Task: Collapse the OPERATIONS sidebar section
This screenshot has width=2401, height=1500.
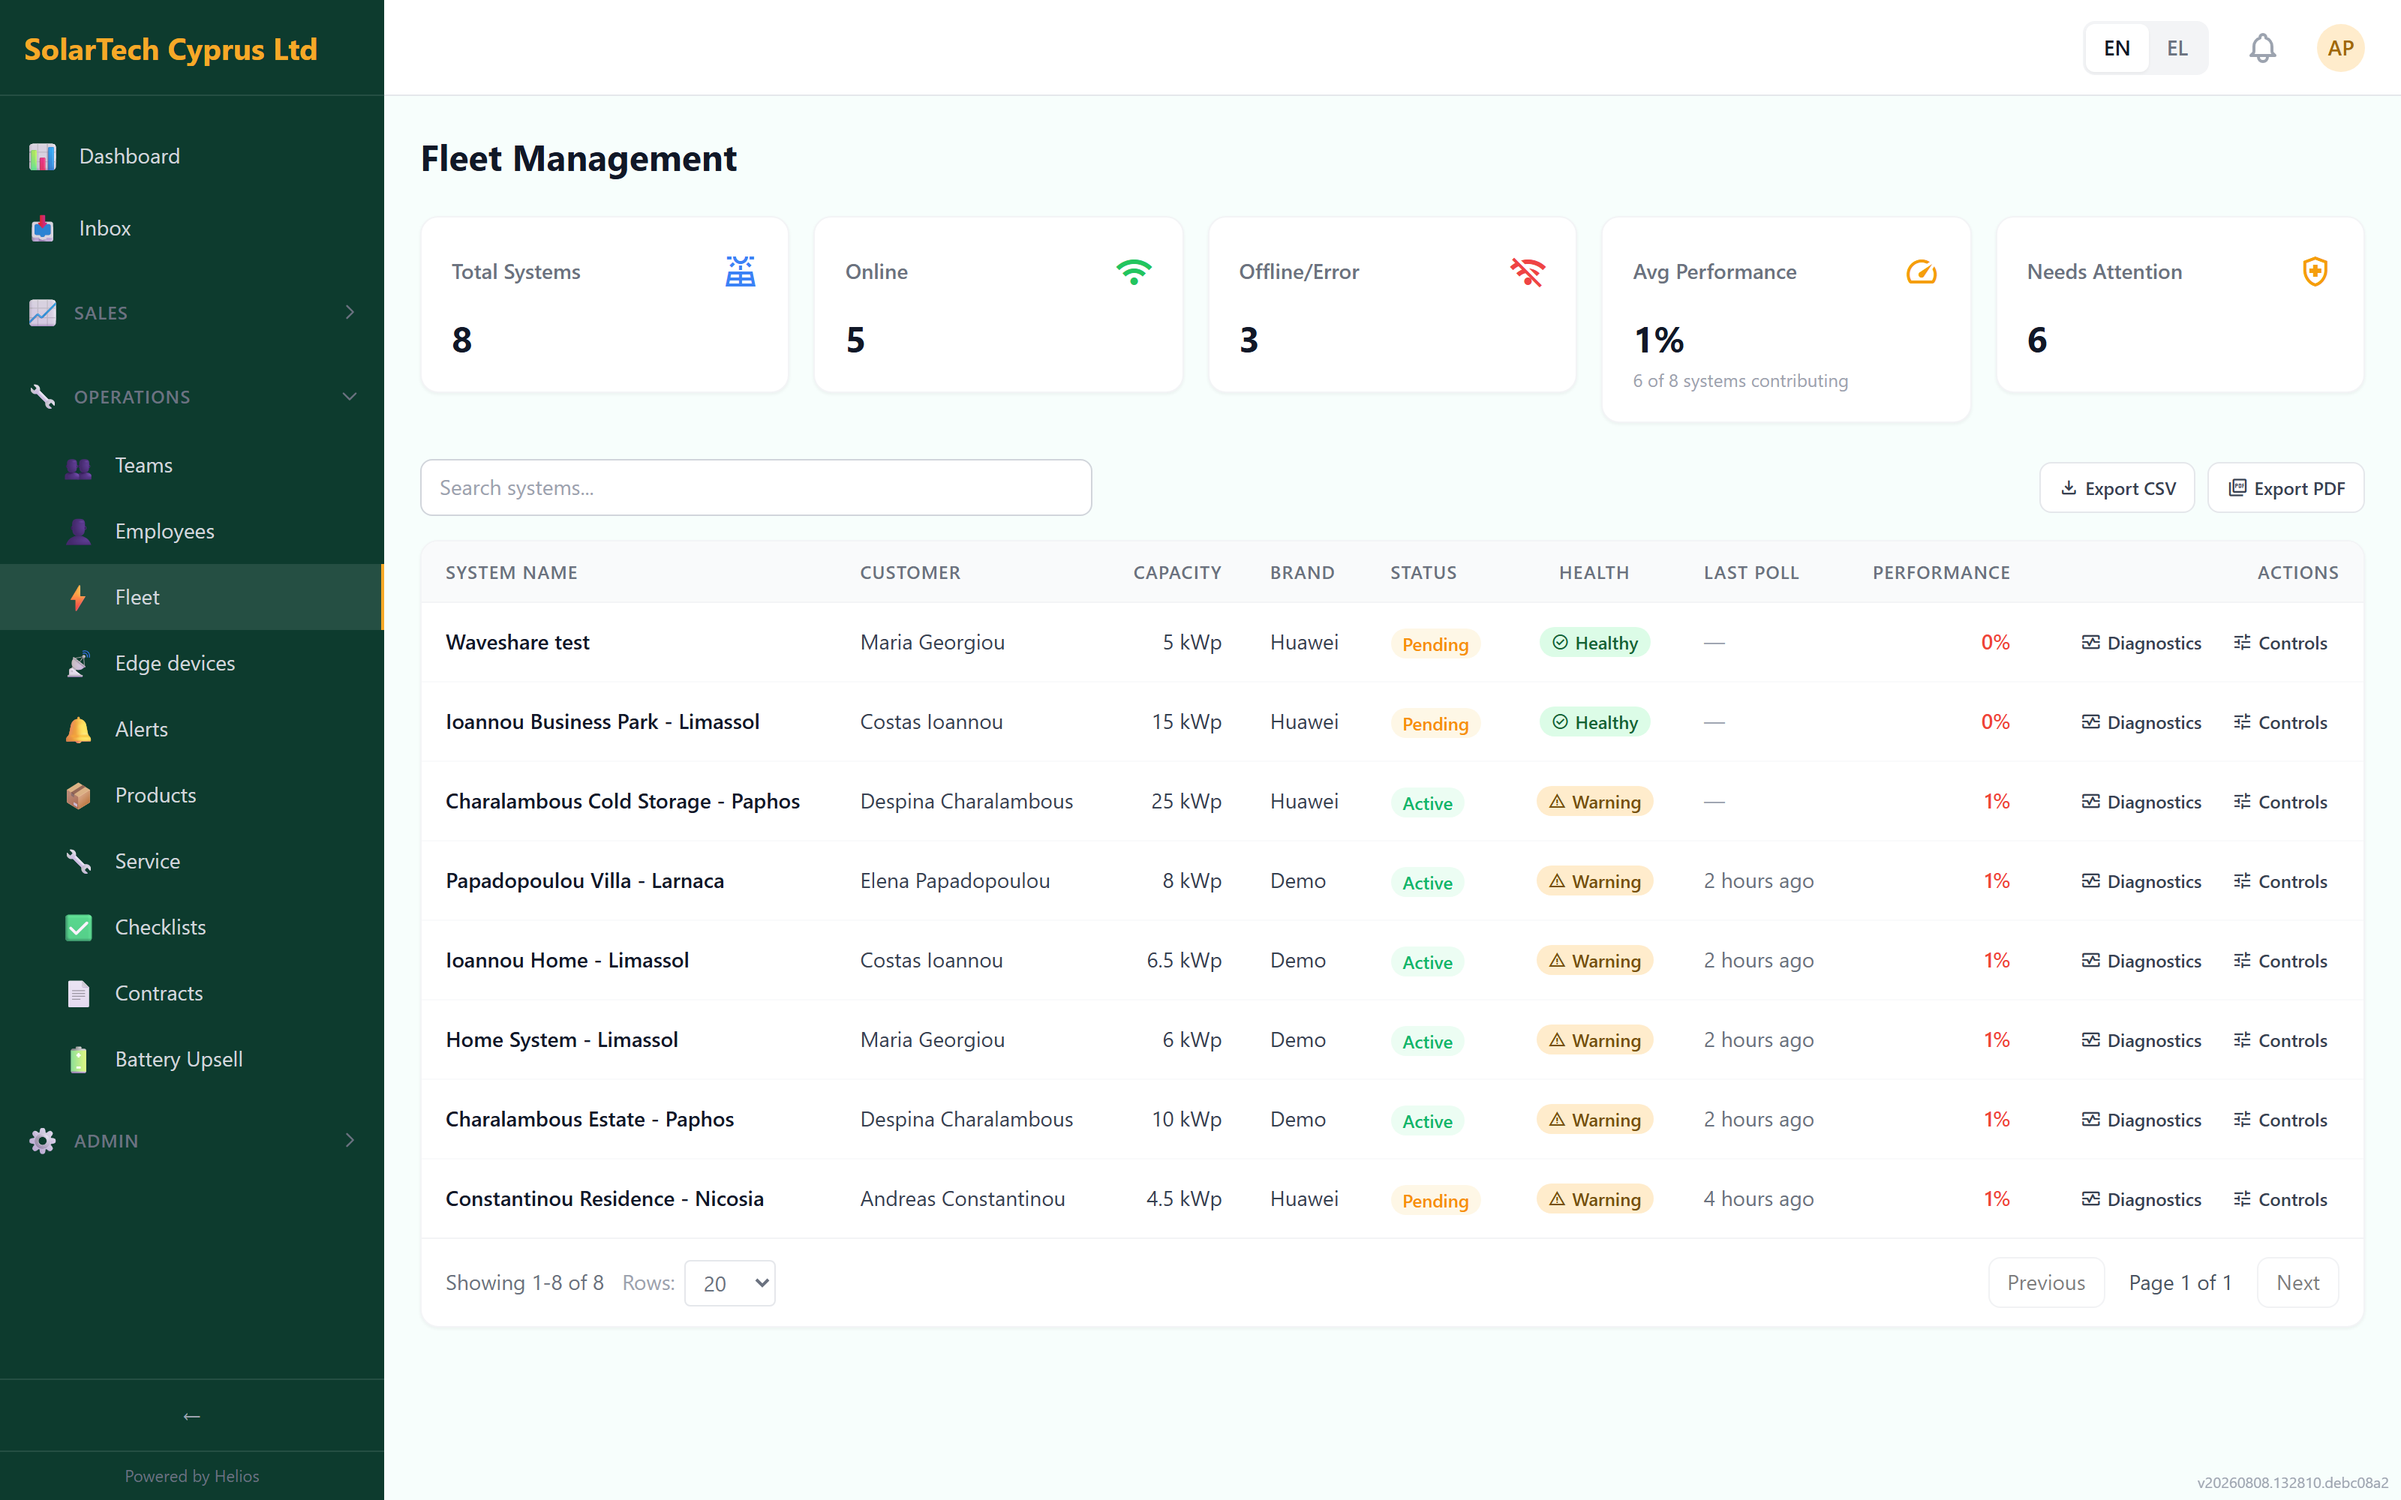Action: (191, 397)
